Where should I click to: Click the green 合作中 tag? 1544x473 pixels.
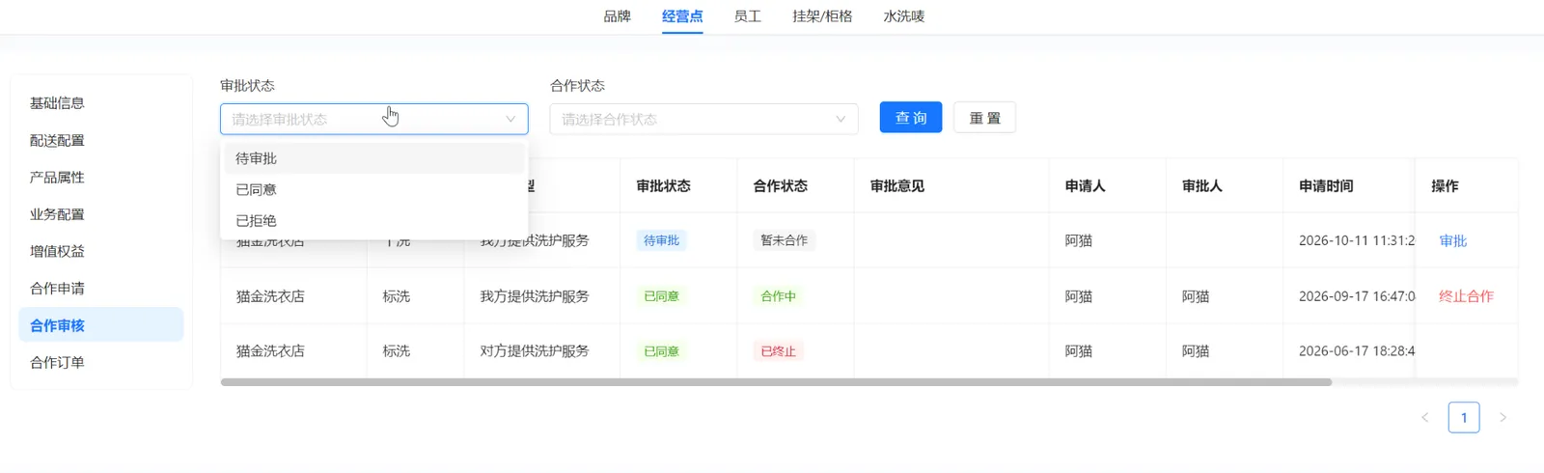[778, 296]
